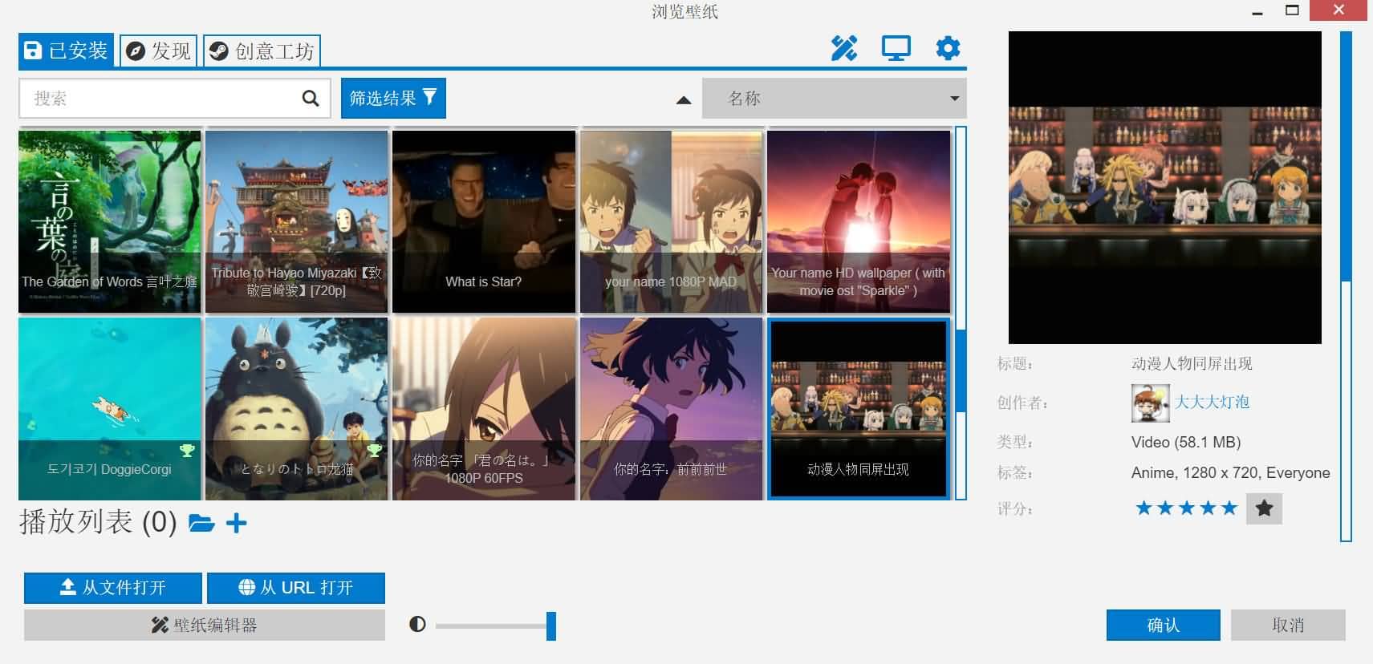The width and height of the screenshot is (1373, 664).
Task: Select your name 1080P MAD wallpaper
Action: [671, 221]
